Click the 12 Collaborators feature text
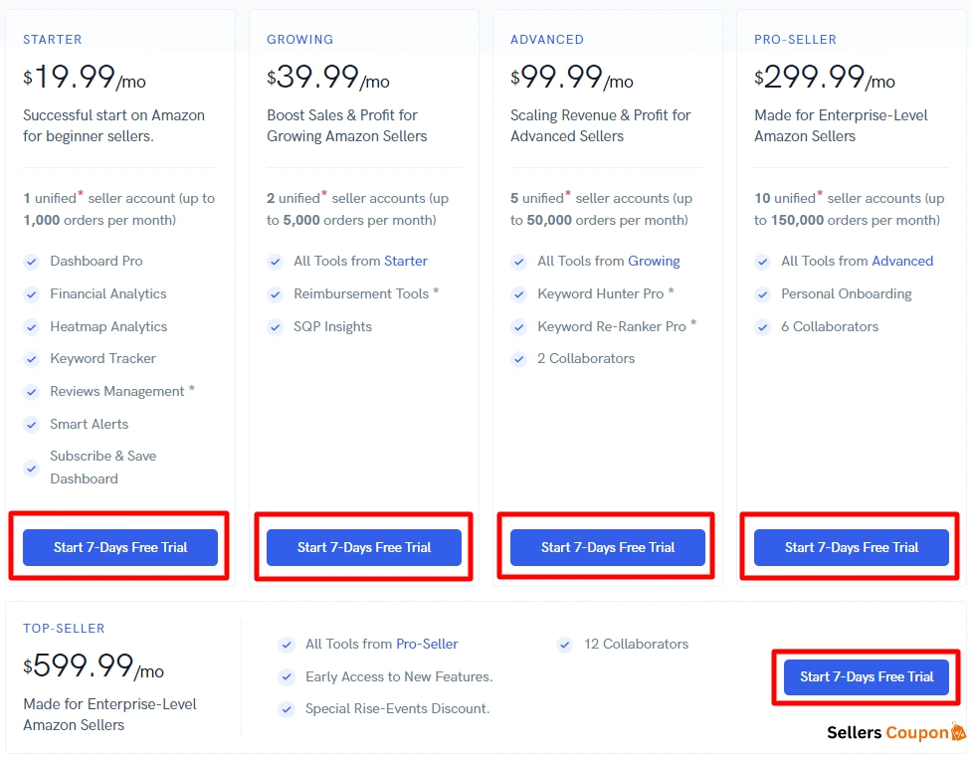 (636, 644)
